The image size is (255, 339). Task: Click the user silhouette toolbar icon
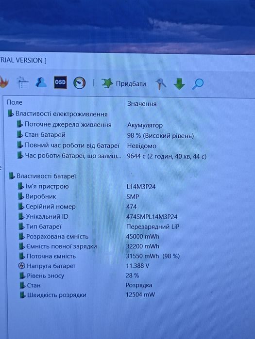41,82
